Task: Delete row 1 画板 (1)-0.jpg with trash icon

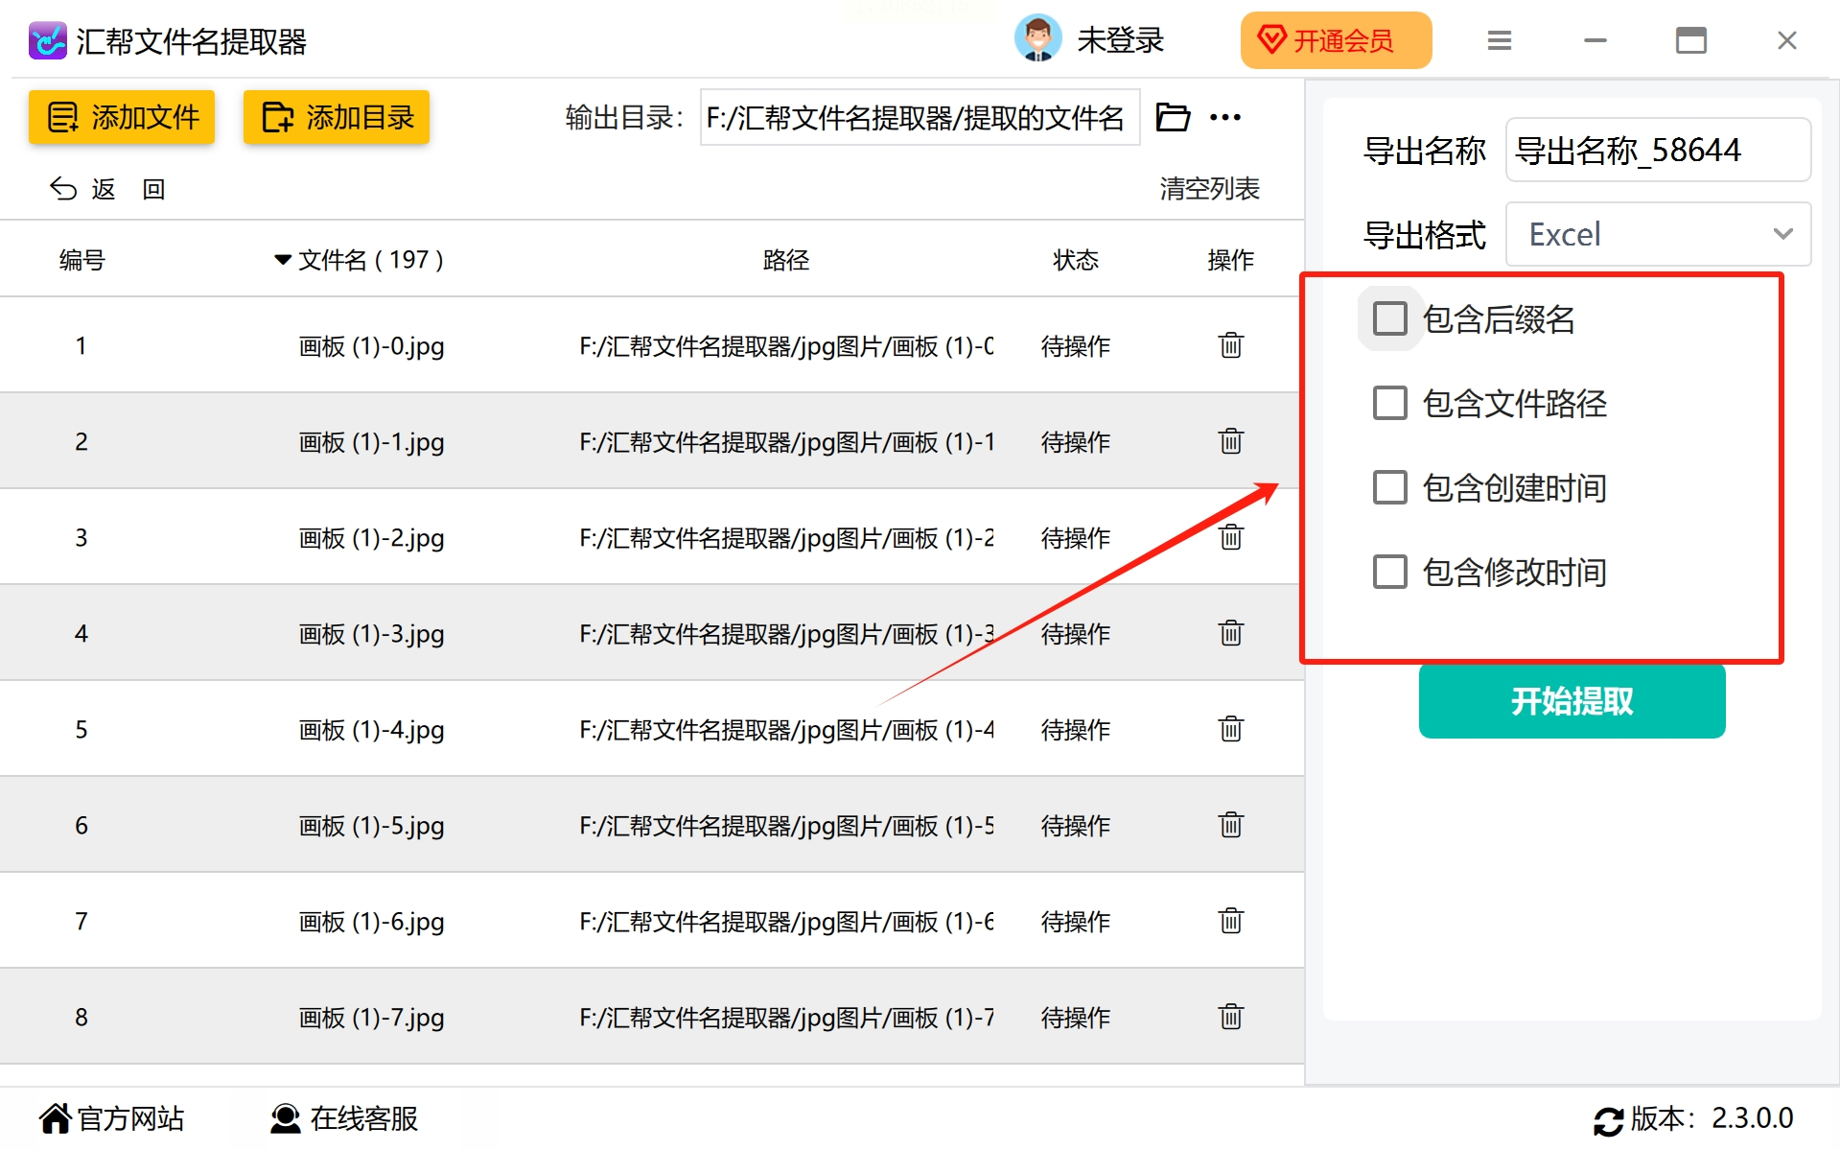Action: pos(1231,345)
